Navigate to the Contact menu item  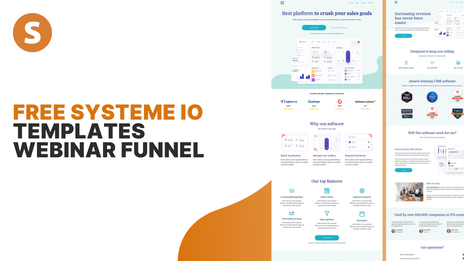370,3
